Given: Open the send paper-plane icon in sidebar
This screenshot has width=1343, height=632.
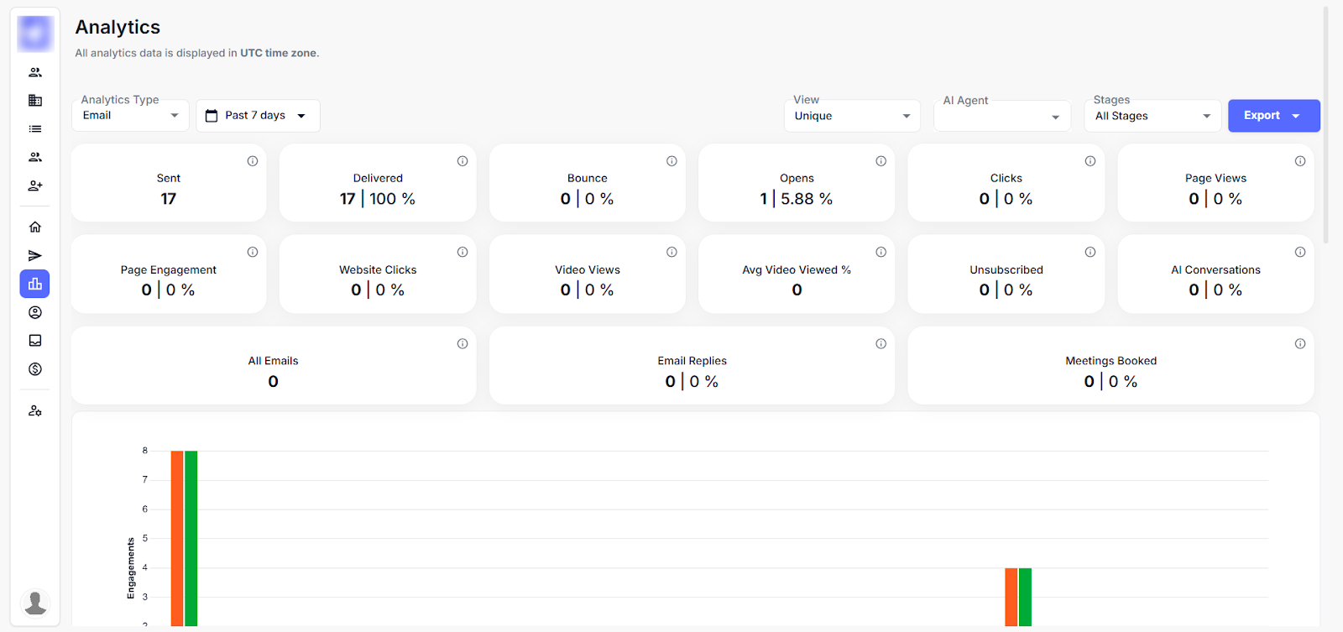Looking at the screenshot, I should (35, 255).
